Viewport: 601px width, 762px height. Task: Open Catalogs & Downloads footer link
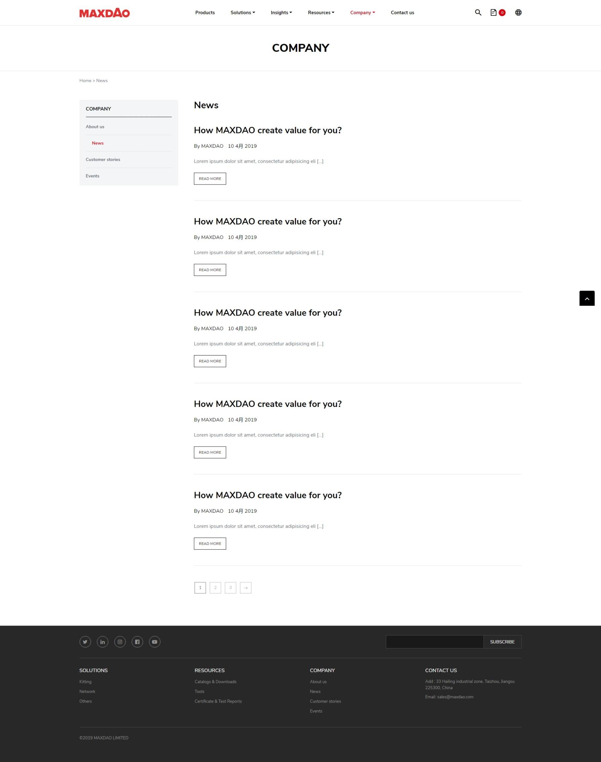[x=216, y=681]
